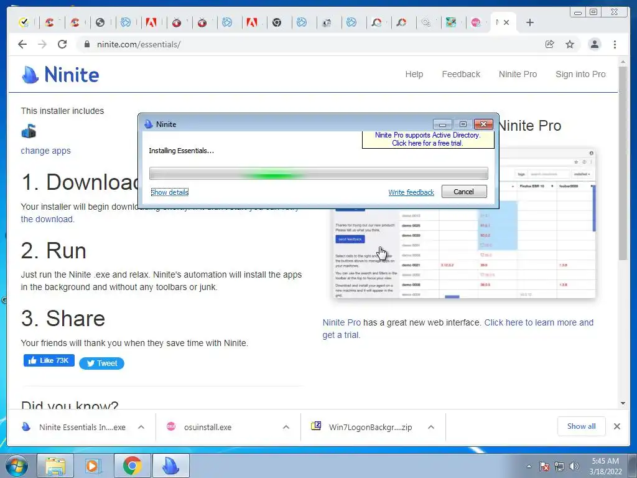This screenshot has height=478, width=637.
Task: Click 'the download' retry link
Action: 47,219
